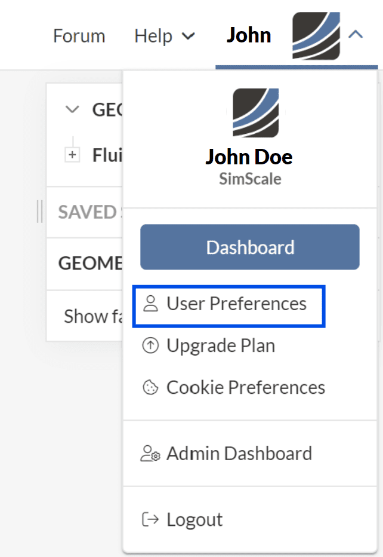The height and width of the screenshot is (557, 383).
Task: Click the Cookie Preferences cookie icon
Action: [x=151, y=388]
